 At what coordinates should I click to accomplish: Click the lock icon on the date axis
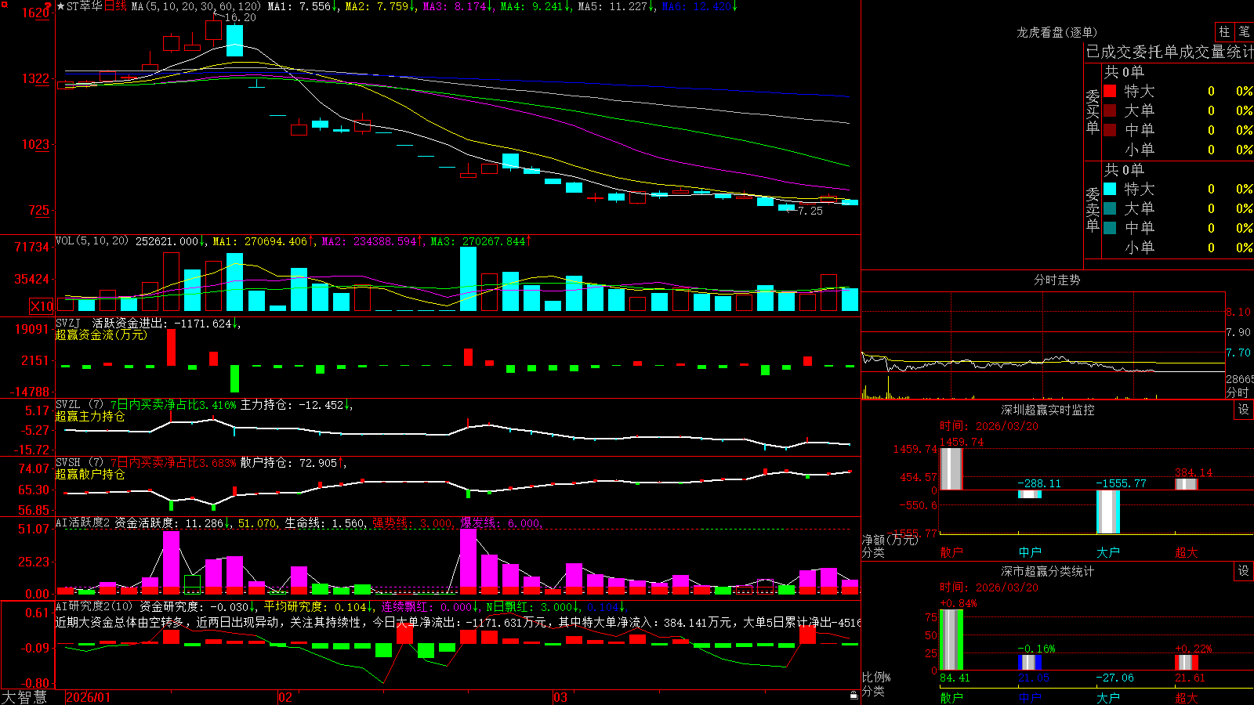(854, 695)
